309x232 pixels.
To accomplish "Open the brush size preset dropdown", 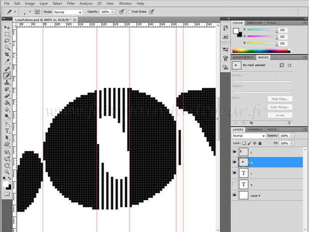I will (30, 12).
